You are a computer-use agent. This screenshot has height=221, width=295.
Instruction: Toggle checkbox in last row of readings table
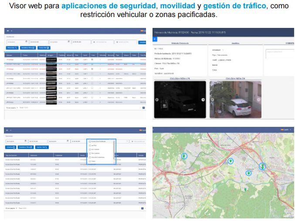[92, 102]
